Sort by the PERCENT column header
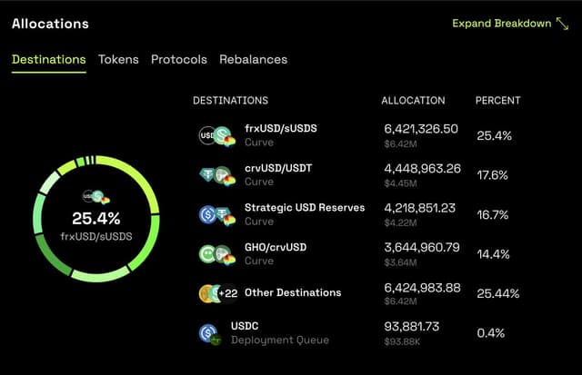Viewport: 582px width, 375px height. 497,101
